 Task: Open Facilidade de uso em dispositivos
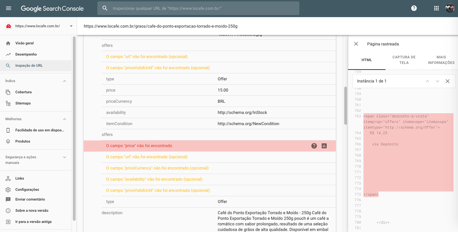36,130
